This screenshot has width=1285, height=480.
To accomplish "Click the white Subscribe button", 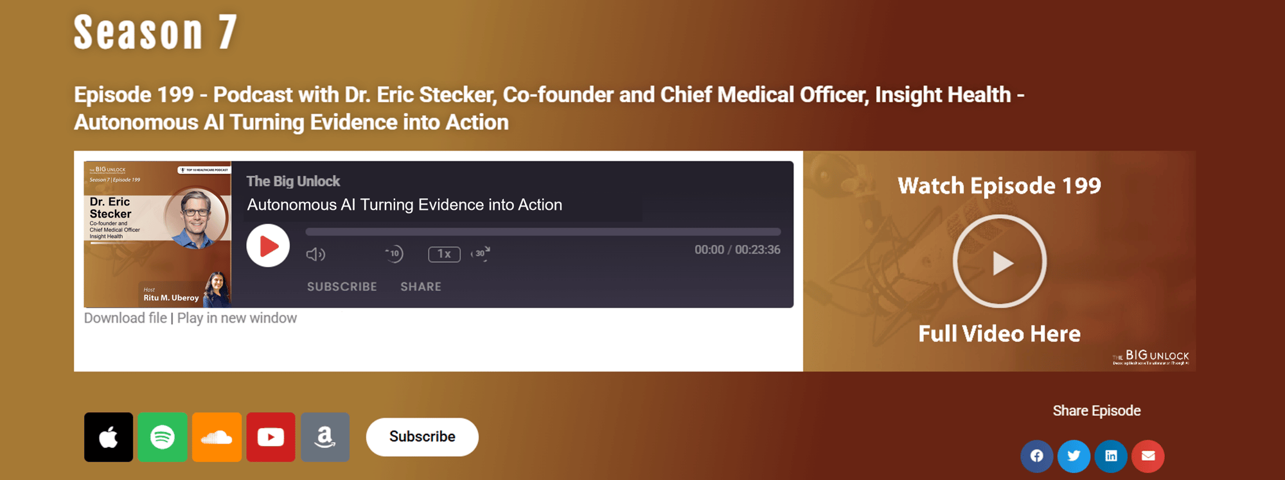I will coord(422,437).
